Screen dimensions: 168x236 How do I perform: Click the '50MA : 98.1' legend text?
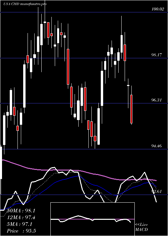tap(21, 211)
